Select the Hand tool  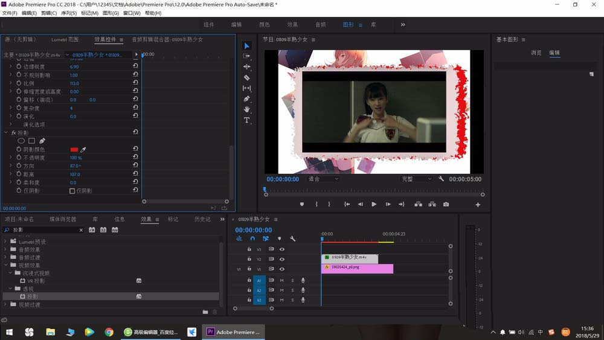(246, 109)
